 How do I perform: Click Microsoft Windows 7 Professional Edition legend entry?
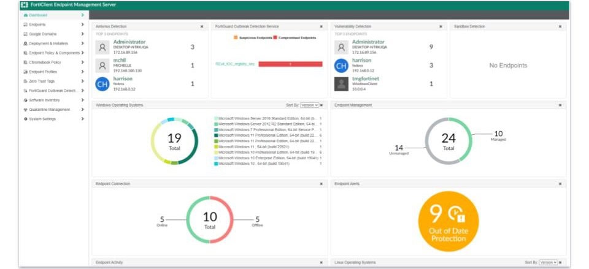(268, 129)
